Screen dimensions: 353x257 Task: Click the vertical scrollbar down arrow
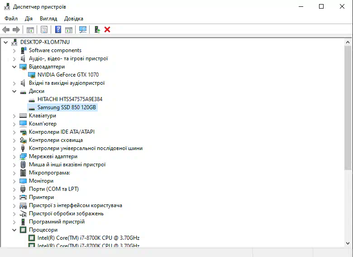348,243
